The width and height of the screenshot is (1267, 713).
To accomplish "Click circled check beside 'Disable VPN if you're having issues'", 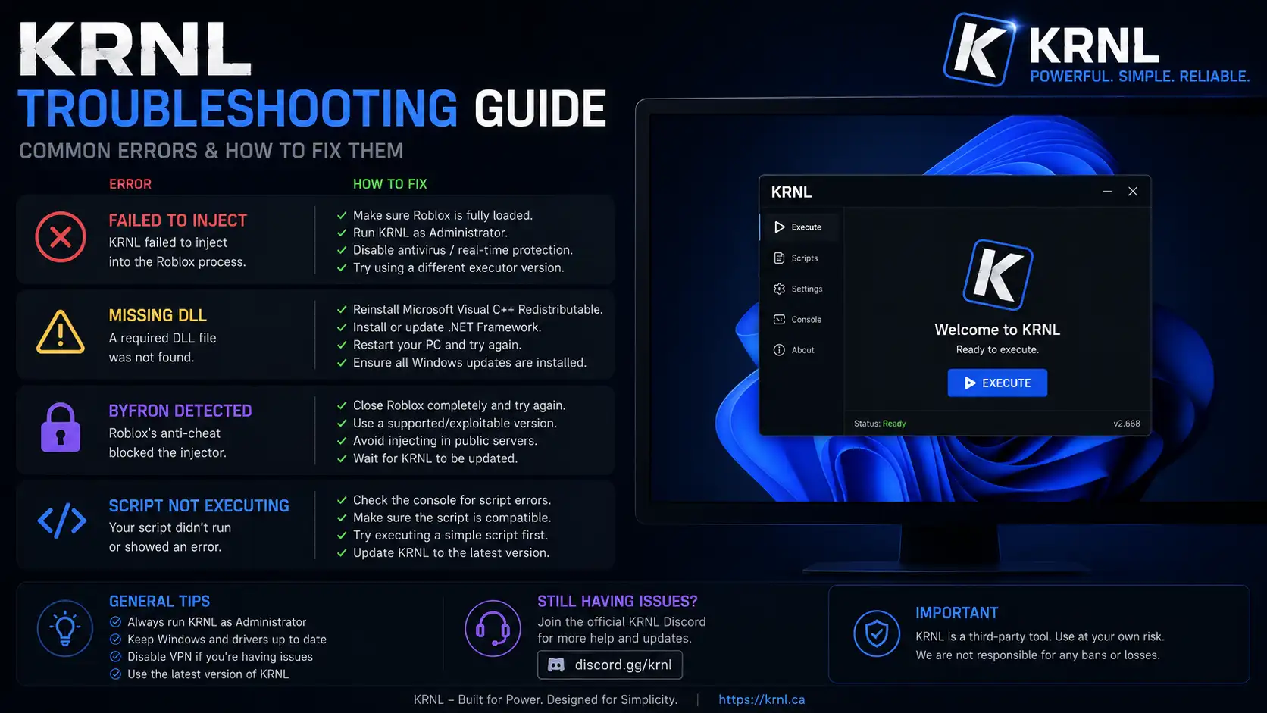I will (x=115, y=657).
